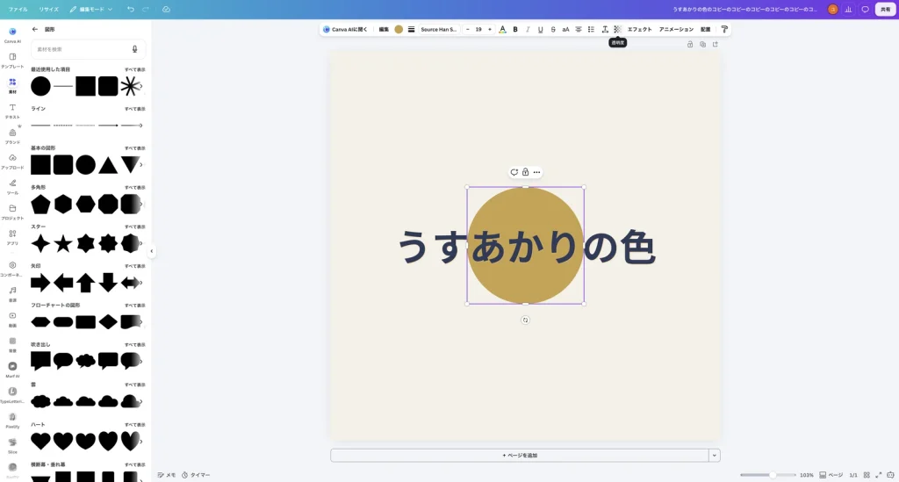
Task: Expand more 最近使用した項目 items with chevron
Action: point(141,86)
